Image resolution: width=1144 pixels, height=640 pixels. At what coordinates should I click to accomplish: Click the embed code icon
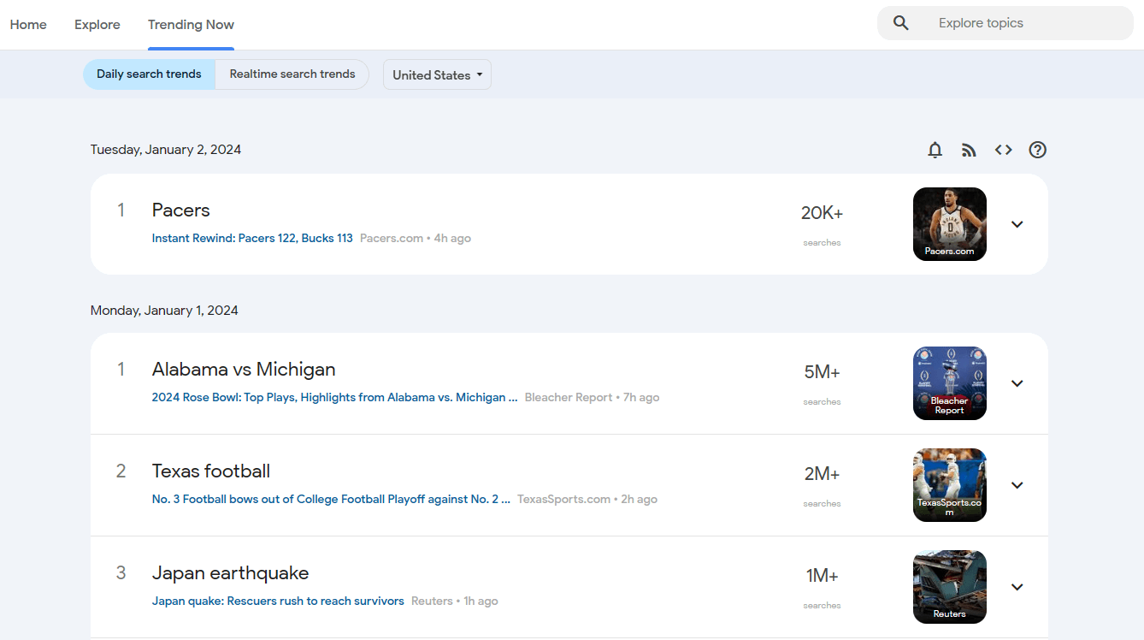(1003, 150)
